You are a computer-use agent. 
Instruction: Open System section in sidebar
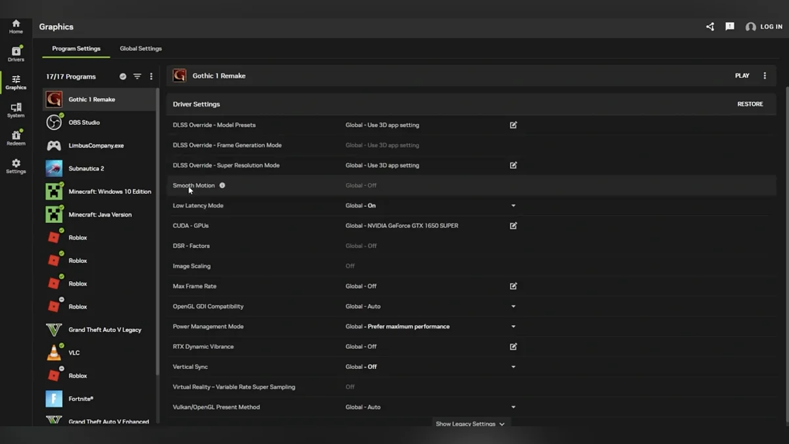pos(16,110)
